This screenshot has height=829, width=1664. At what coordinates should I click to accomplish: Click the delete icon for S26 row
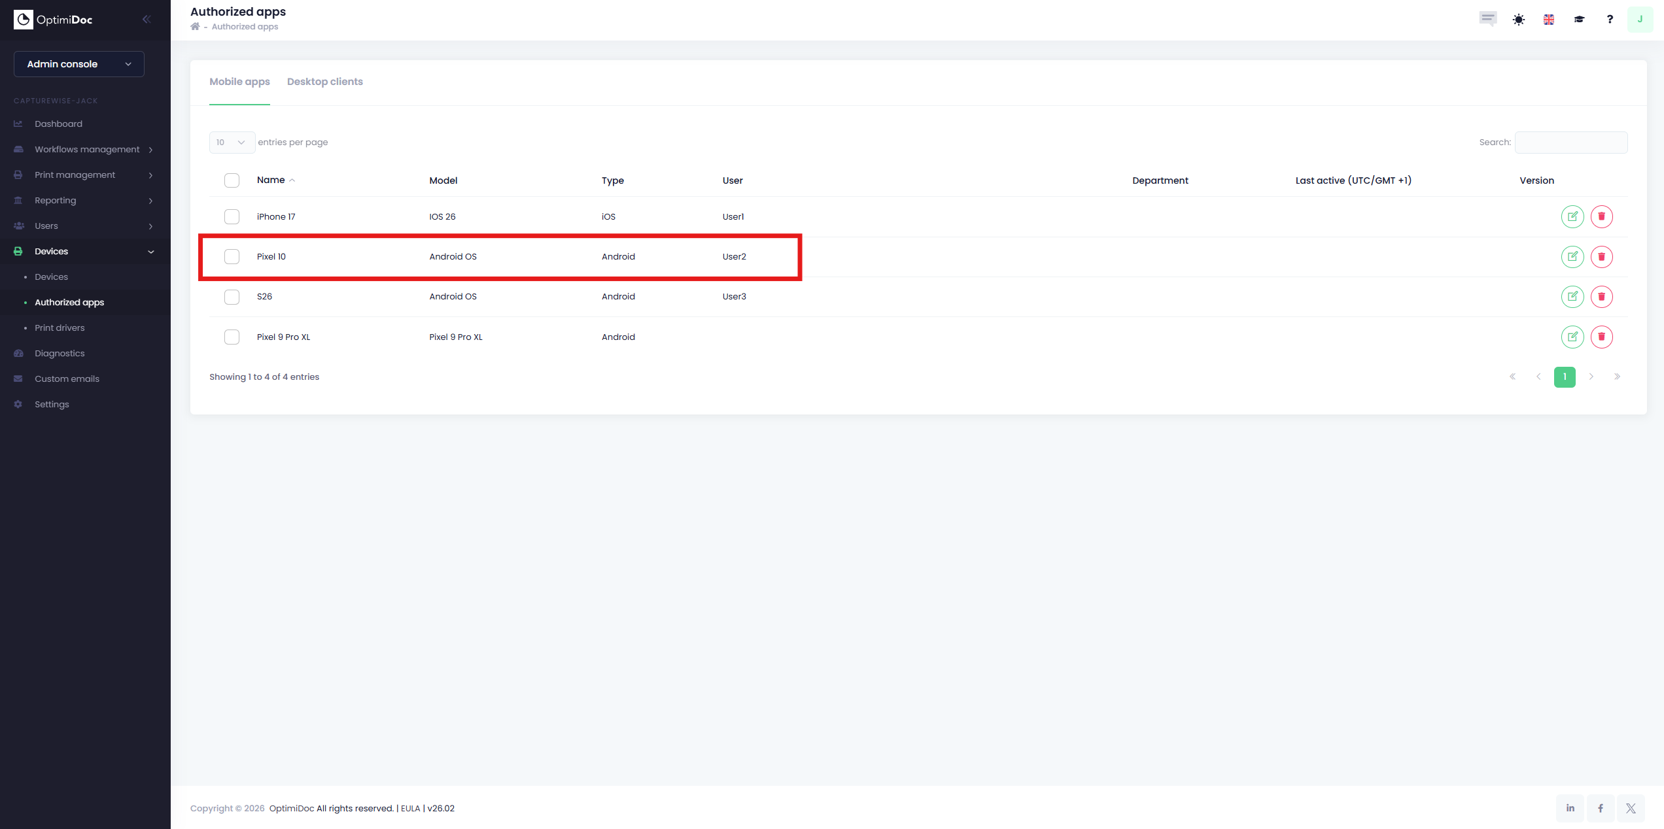1601,297
